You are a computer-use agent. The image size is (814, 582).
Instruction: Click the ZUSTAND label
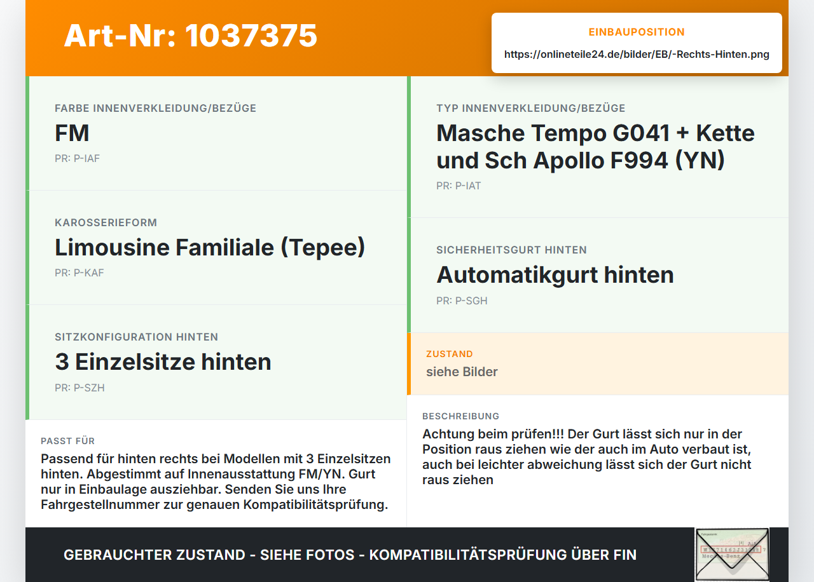click(450, 354)
